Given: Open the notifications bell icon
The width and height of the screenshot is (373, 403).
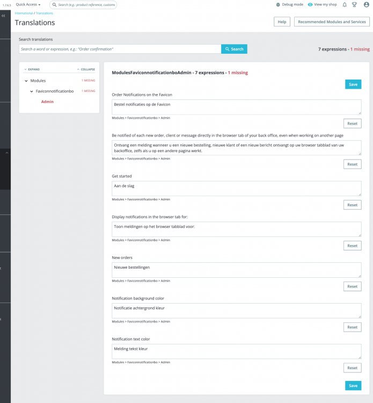Looking at the screenshot, I should [345, 5].
